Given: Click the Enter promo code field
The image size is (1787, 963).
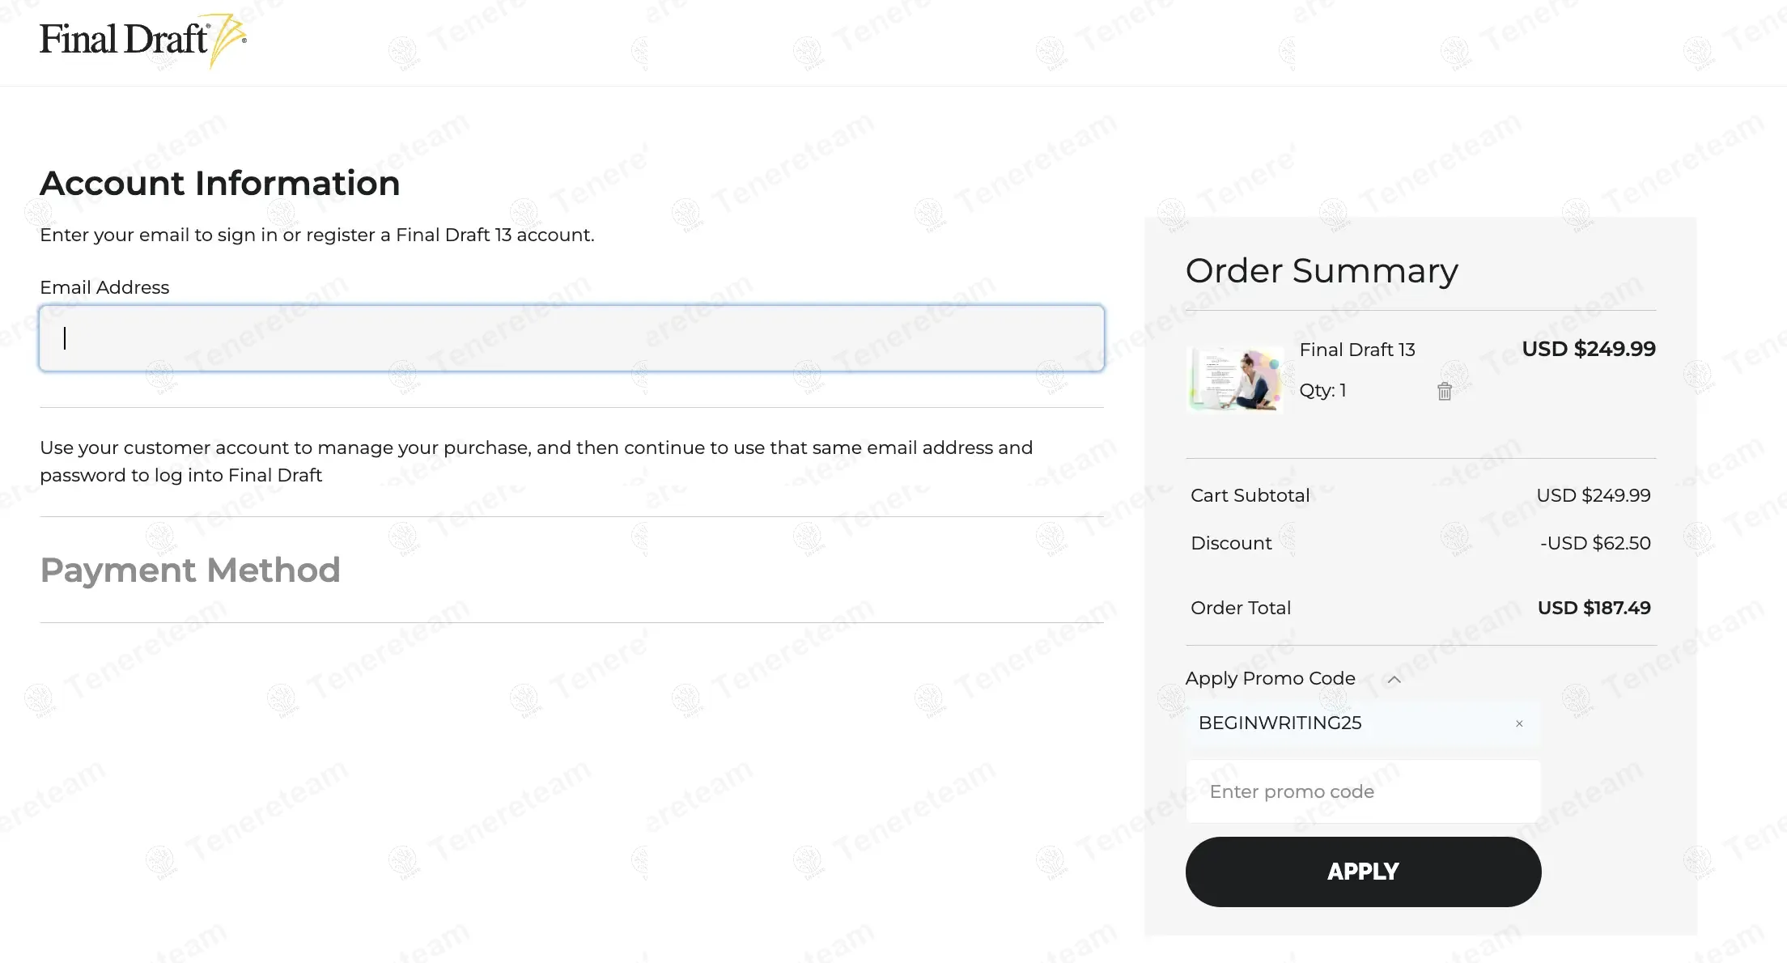Looking at the screenshot, I should (x=1363, y=791).
